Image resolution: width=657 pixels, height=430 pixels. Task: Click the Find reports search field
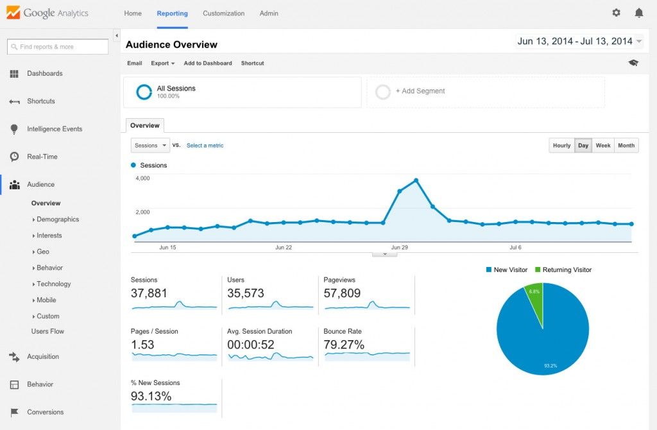[x=58, y=46]
